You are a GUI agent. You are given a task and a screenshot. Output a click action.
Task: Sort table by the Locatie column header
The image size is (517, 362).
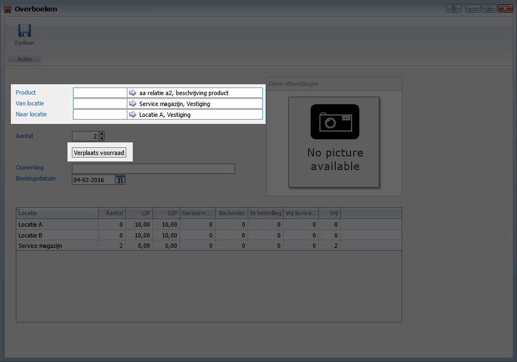tap(57, 213)
